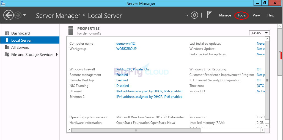
Task: Click the forward navigation arrow
Action: pyautogui.click(x=18, y=15)
